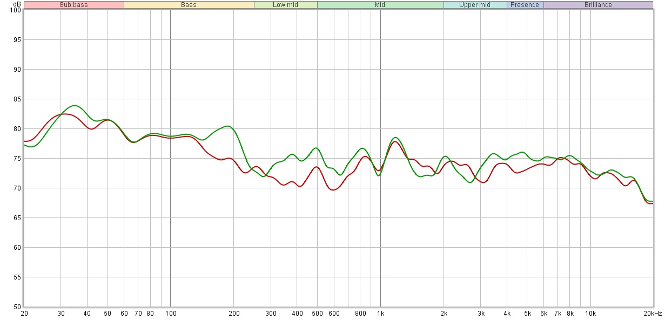The height and width of the screenshot is (320, 665).
Task: Click the 2k frequency axis label
Action: pyautogui.click(x=444, y=314)
